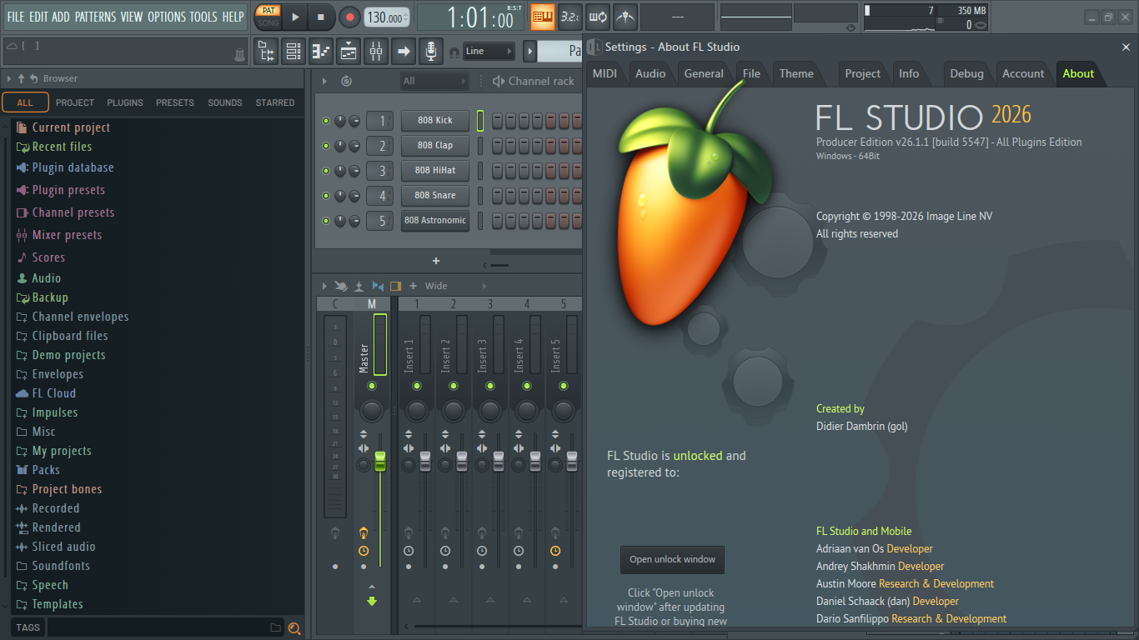Open the Line snap dropdown
This screenshot has width=1139, height=640.
489,52
